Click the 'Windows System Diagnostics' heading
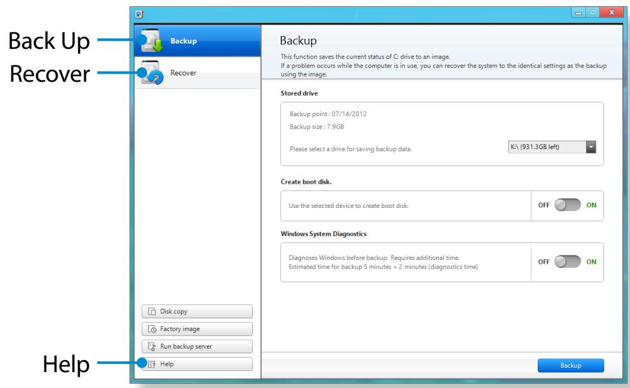Screen dimensions: 630x388 pos(323,234)
